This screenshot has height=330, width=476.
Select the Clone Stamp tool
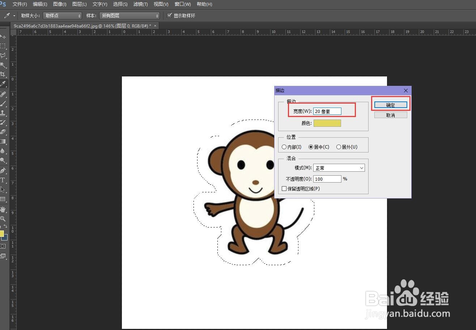click(3, 113)
